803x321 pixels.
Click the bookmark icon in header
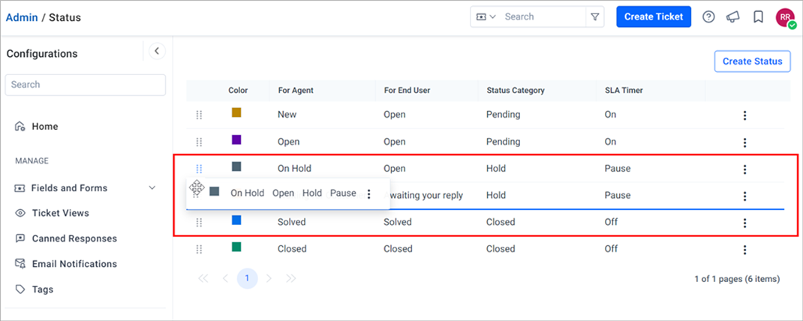[759, 17]
